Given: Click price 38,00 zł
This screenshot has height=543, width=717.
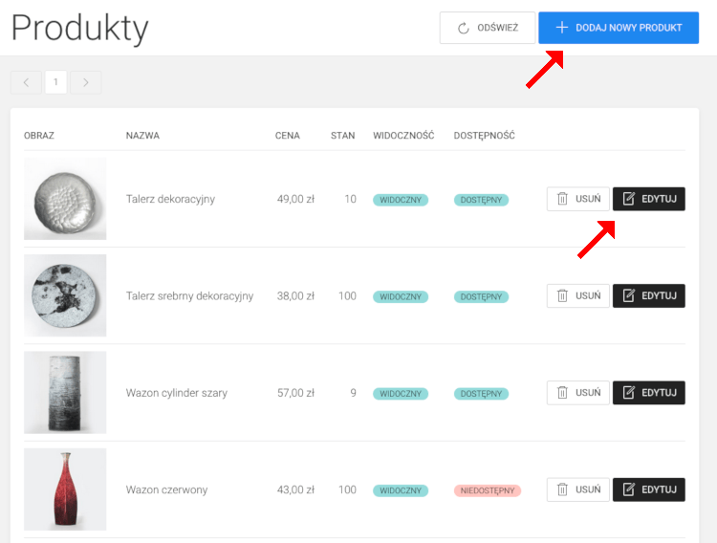Looking at the screenshot, I should pyautogui.click(x=295, y=296).
